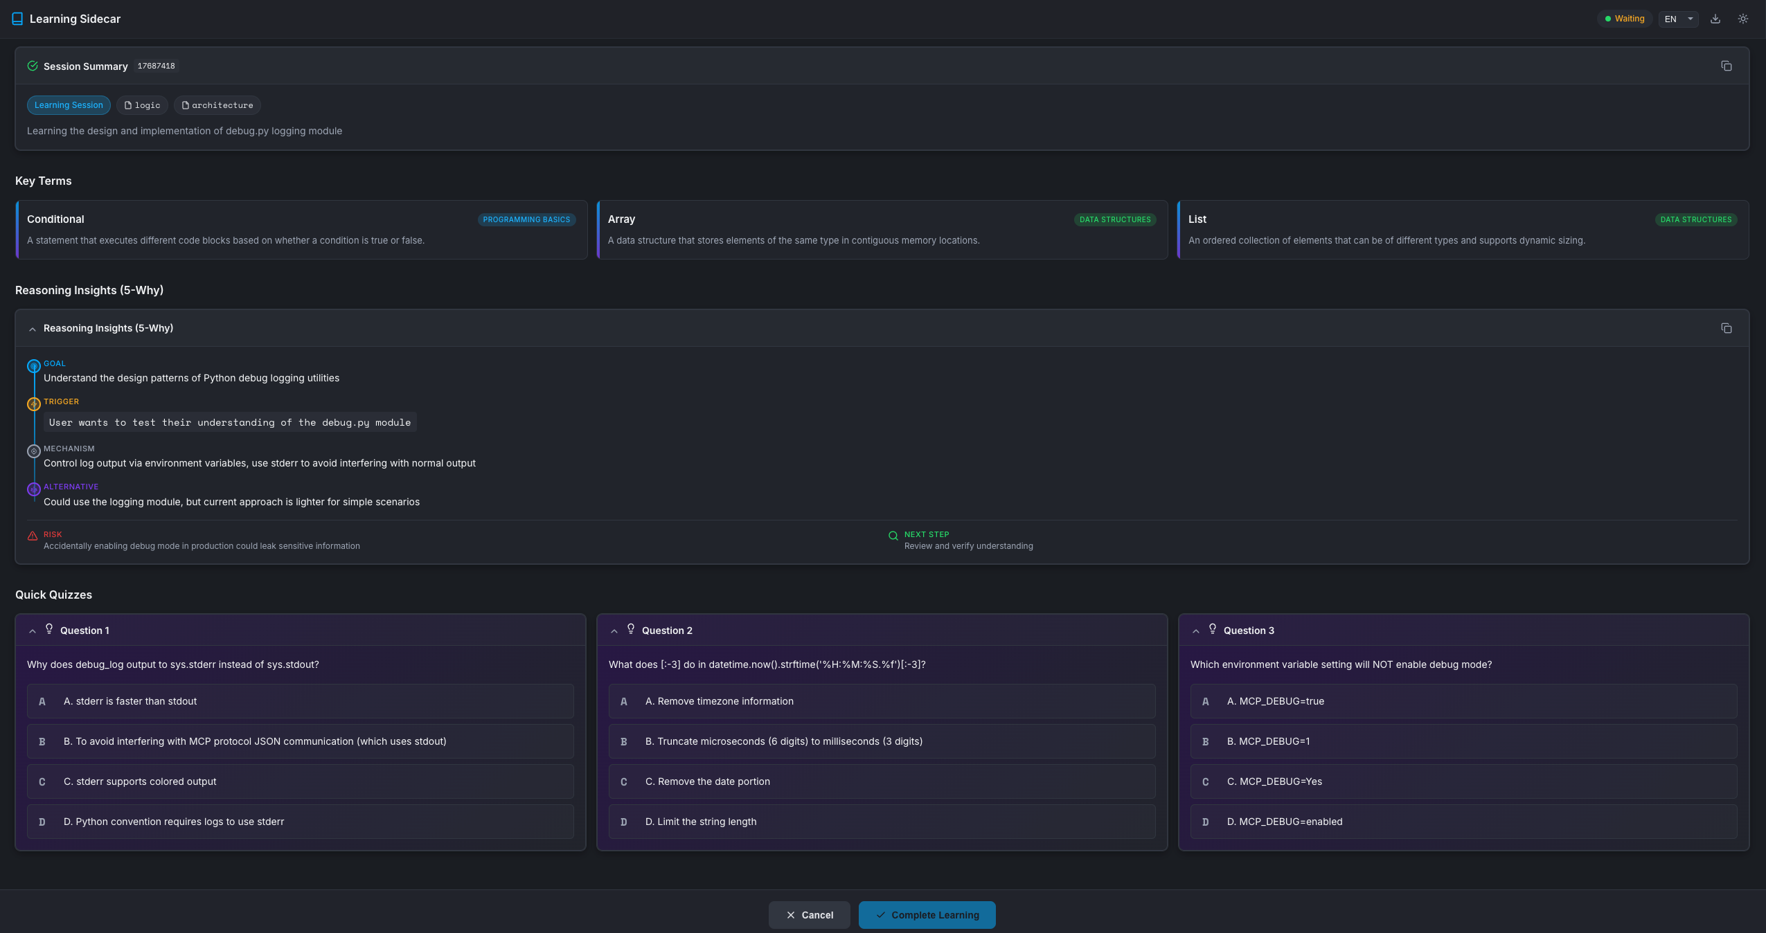Switch theme using the sun icon
Image resolution: width=1766 pixels, height=933 pixels.
pos(1742,19)
